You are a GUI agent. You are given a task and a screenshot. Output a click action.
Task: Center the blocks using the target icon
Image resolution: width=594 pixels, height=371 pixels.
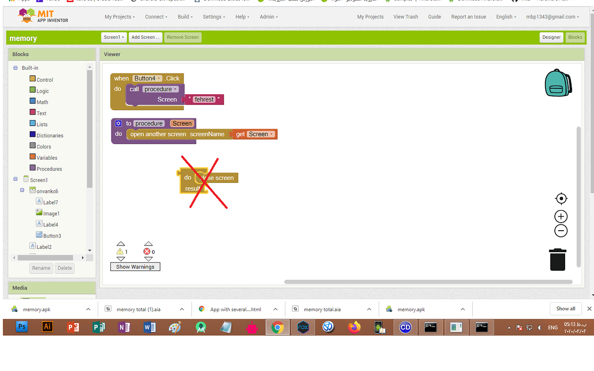coord(561,198)
